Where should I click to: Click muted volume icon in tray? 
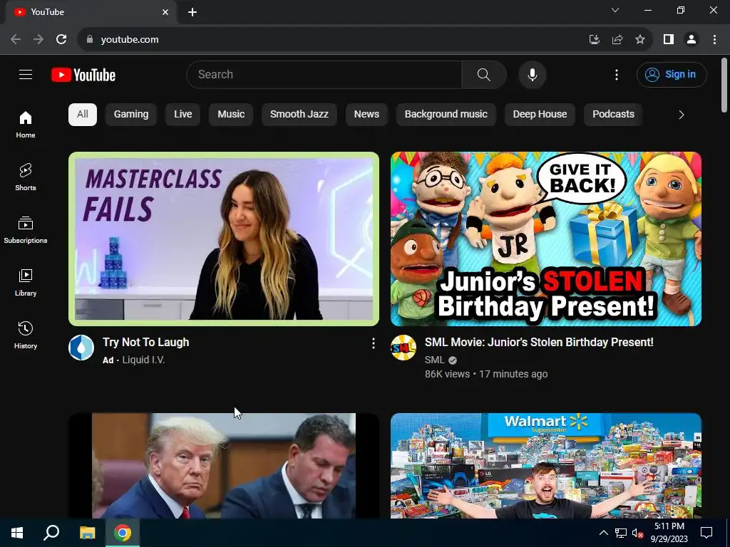(x=637, y=533)
